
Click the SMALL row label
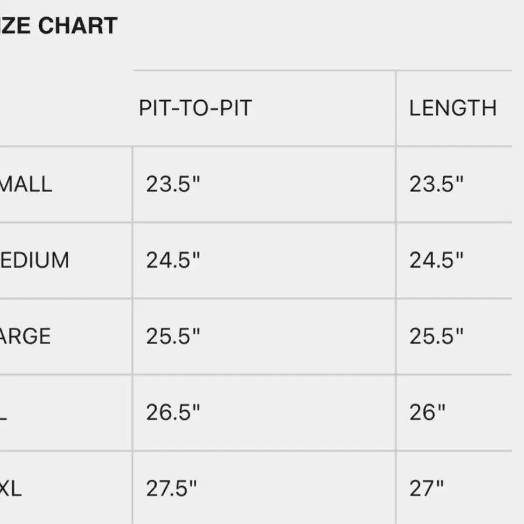click(x=26, y=184)
